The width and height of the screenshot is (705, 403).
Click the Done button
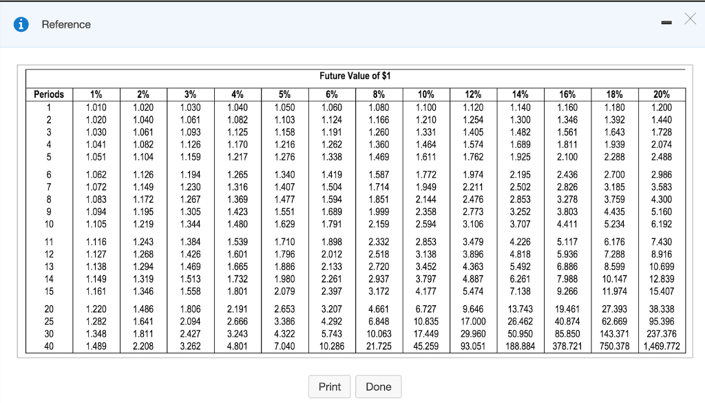(378, 386)
